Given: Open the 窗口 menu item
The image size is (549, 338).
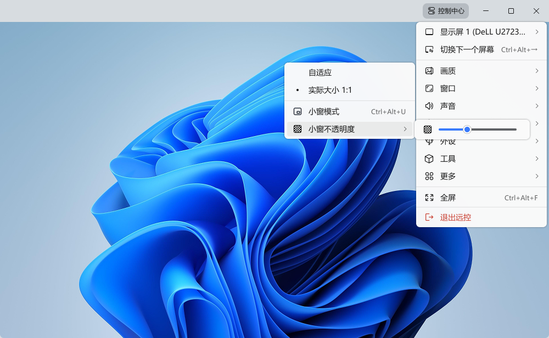Looking at the screenshot, I should (481, 88).
